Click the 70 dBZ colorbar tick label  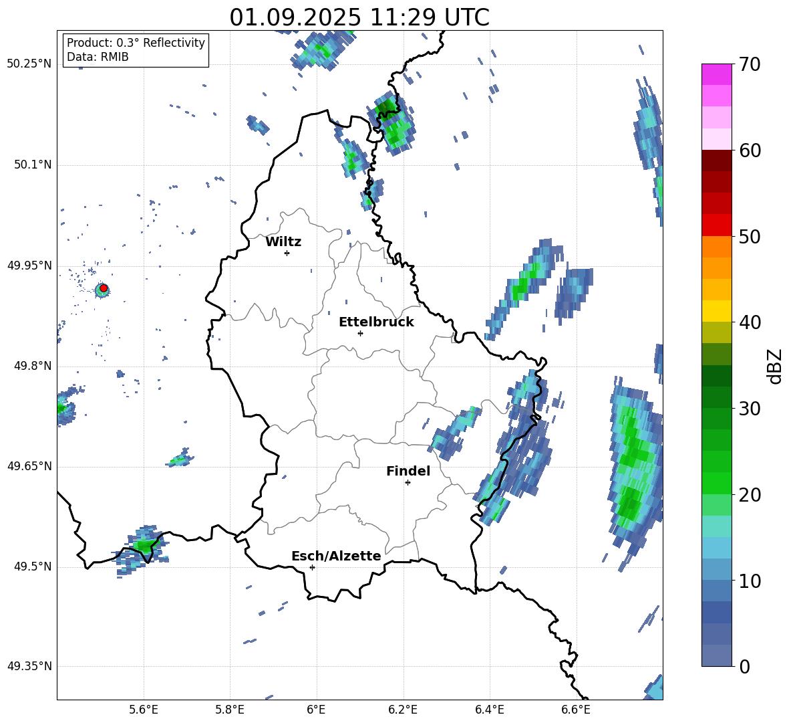(749, 64)
